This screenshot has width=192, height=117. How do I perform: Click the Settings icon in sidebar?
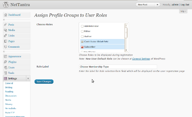tap(5, 78)
